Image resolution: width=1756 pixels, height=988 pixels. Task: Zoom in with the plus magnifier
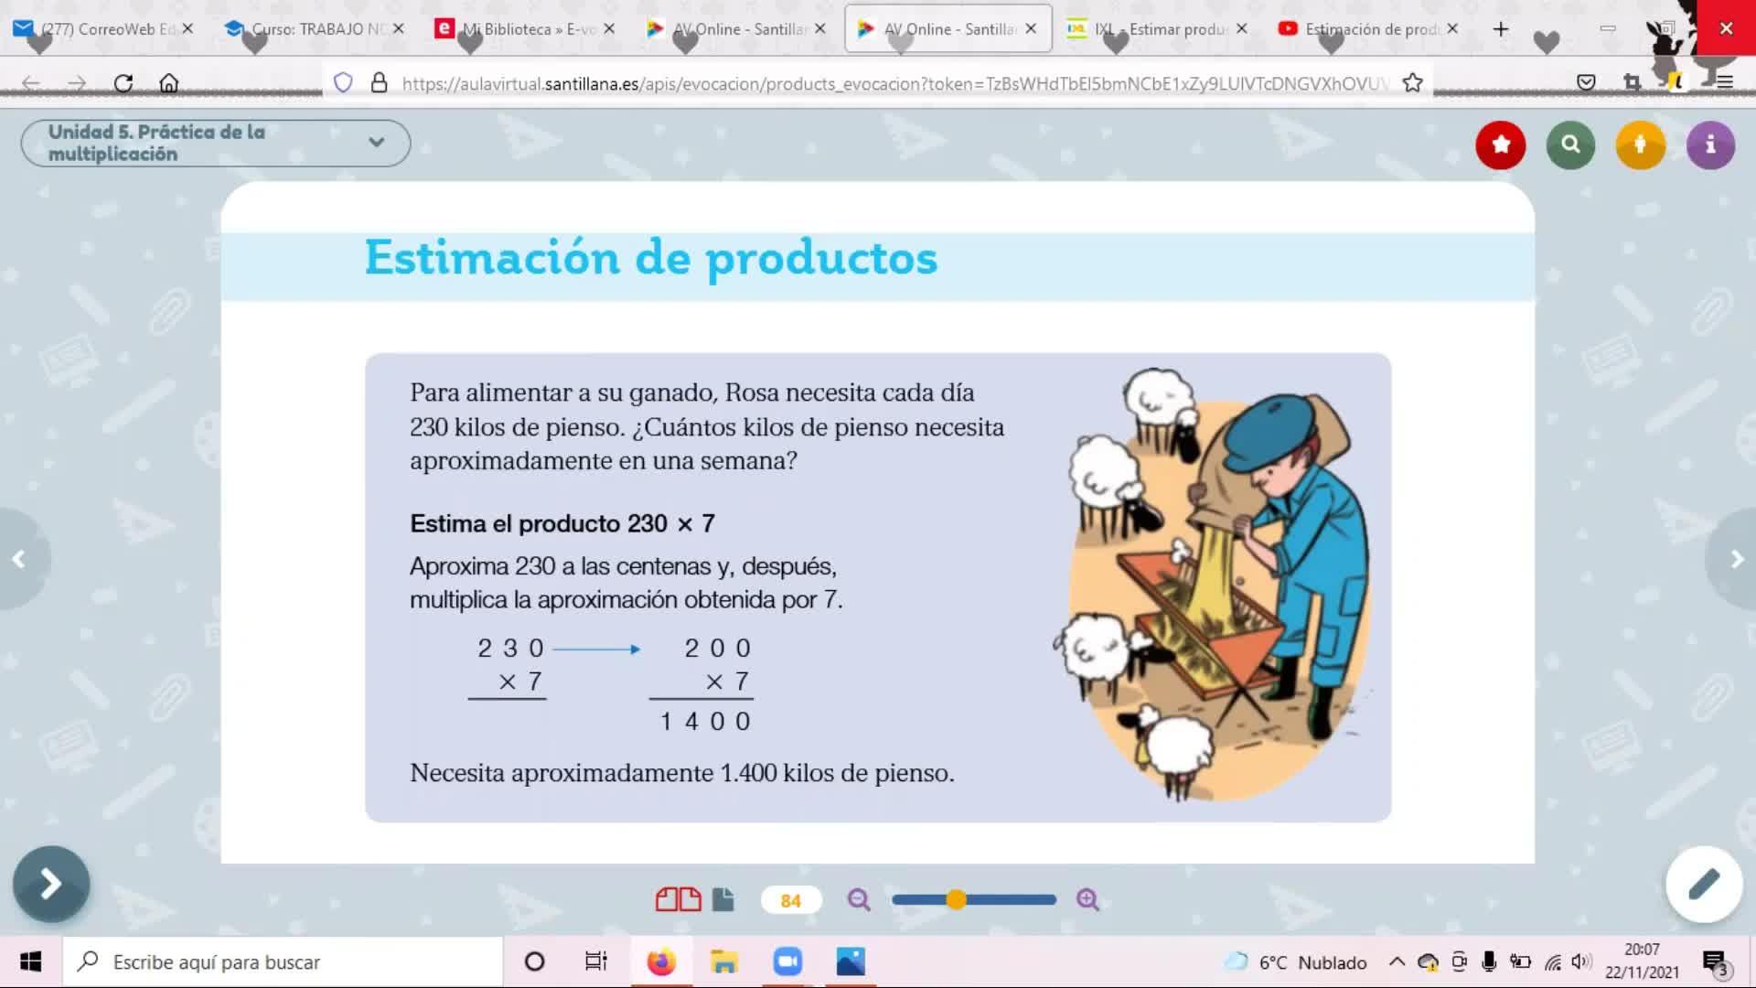(1087, 900)
